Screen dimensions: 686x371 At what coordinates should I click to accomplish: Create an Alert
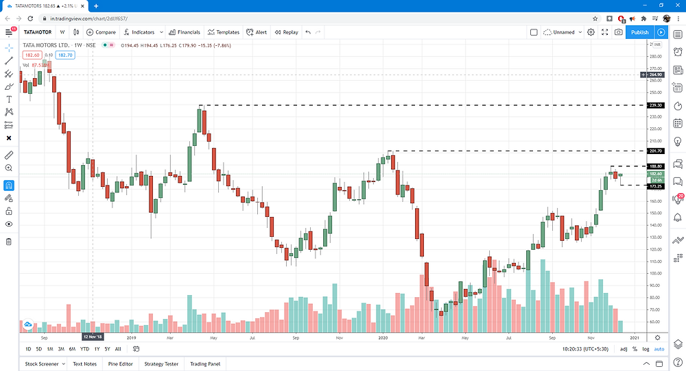tap(257, 32)
